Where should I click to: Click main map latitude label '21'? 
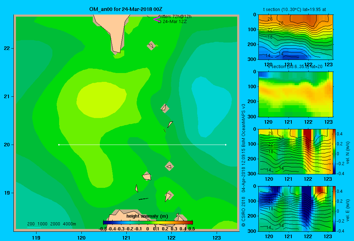pyautogui.click(x=7, y=96)
